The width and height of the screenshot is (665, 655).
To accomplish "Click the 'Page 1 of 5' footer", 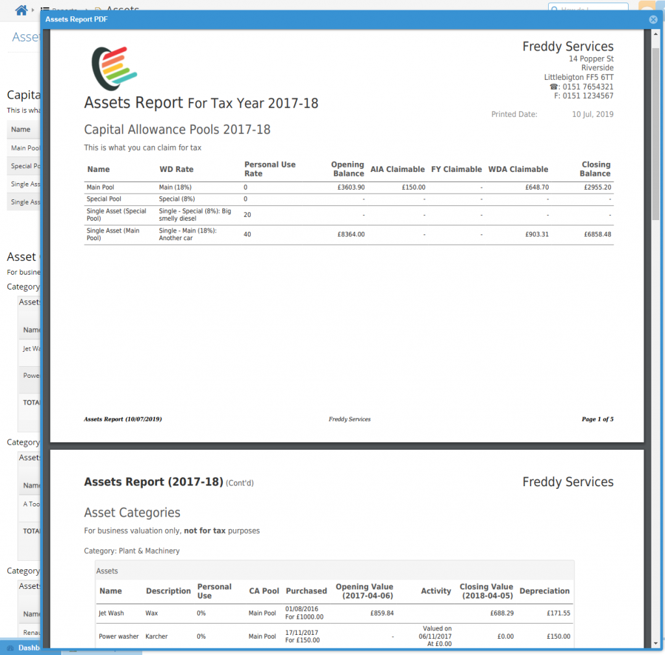I will [597, 419].
